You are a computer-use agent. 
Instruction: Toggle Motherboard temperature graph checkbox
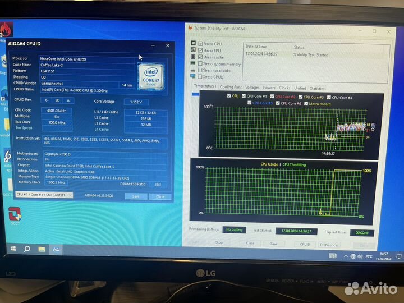tap(306, 104)
